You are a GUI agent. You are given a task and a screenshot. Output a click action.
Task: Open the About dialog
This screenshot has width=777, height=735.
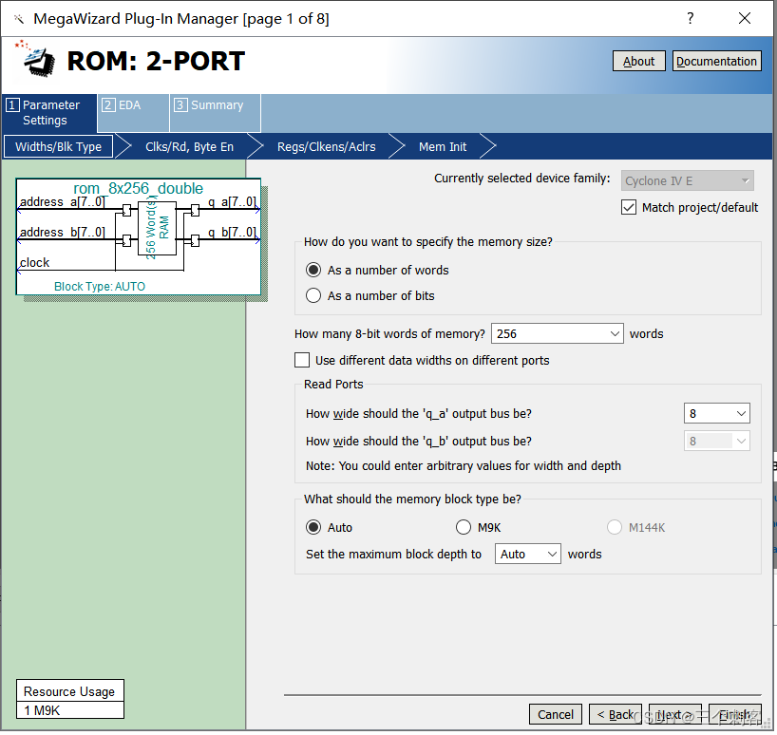coord(638,61)
